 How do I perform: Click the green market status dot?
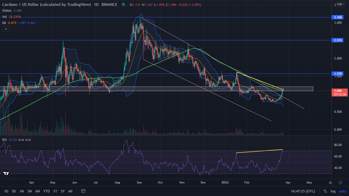click(123, 5)
